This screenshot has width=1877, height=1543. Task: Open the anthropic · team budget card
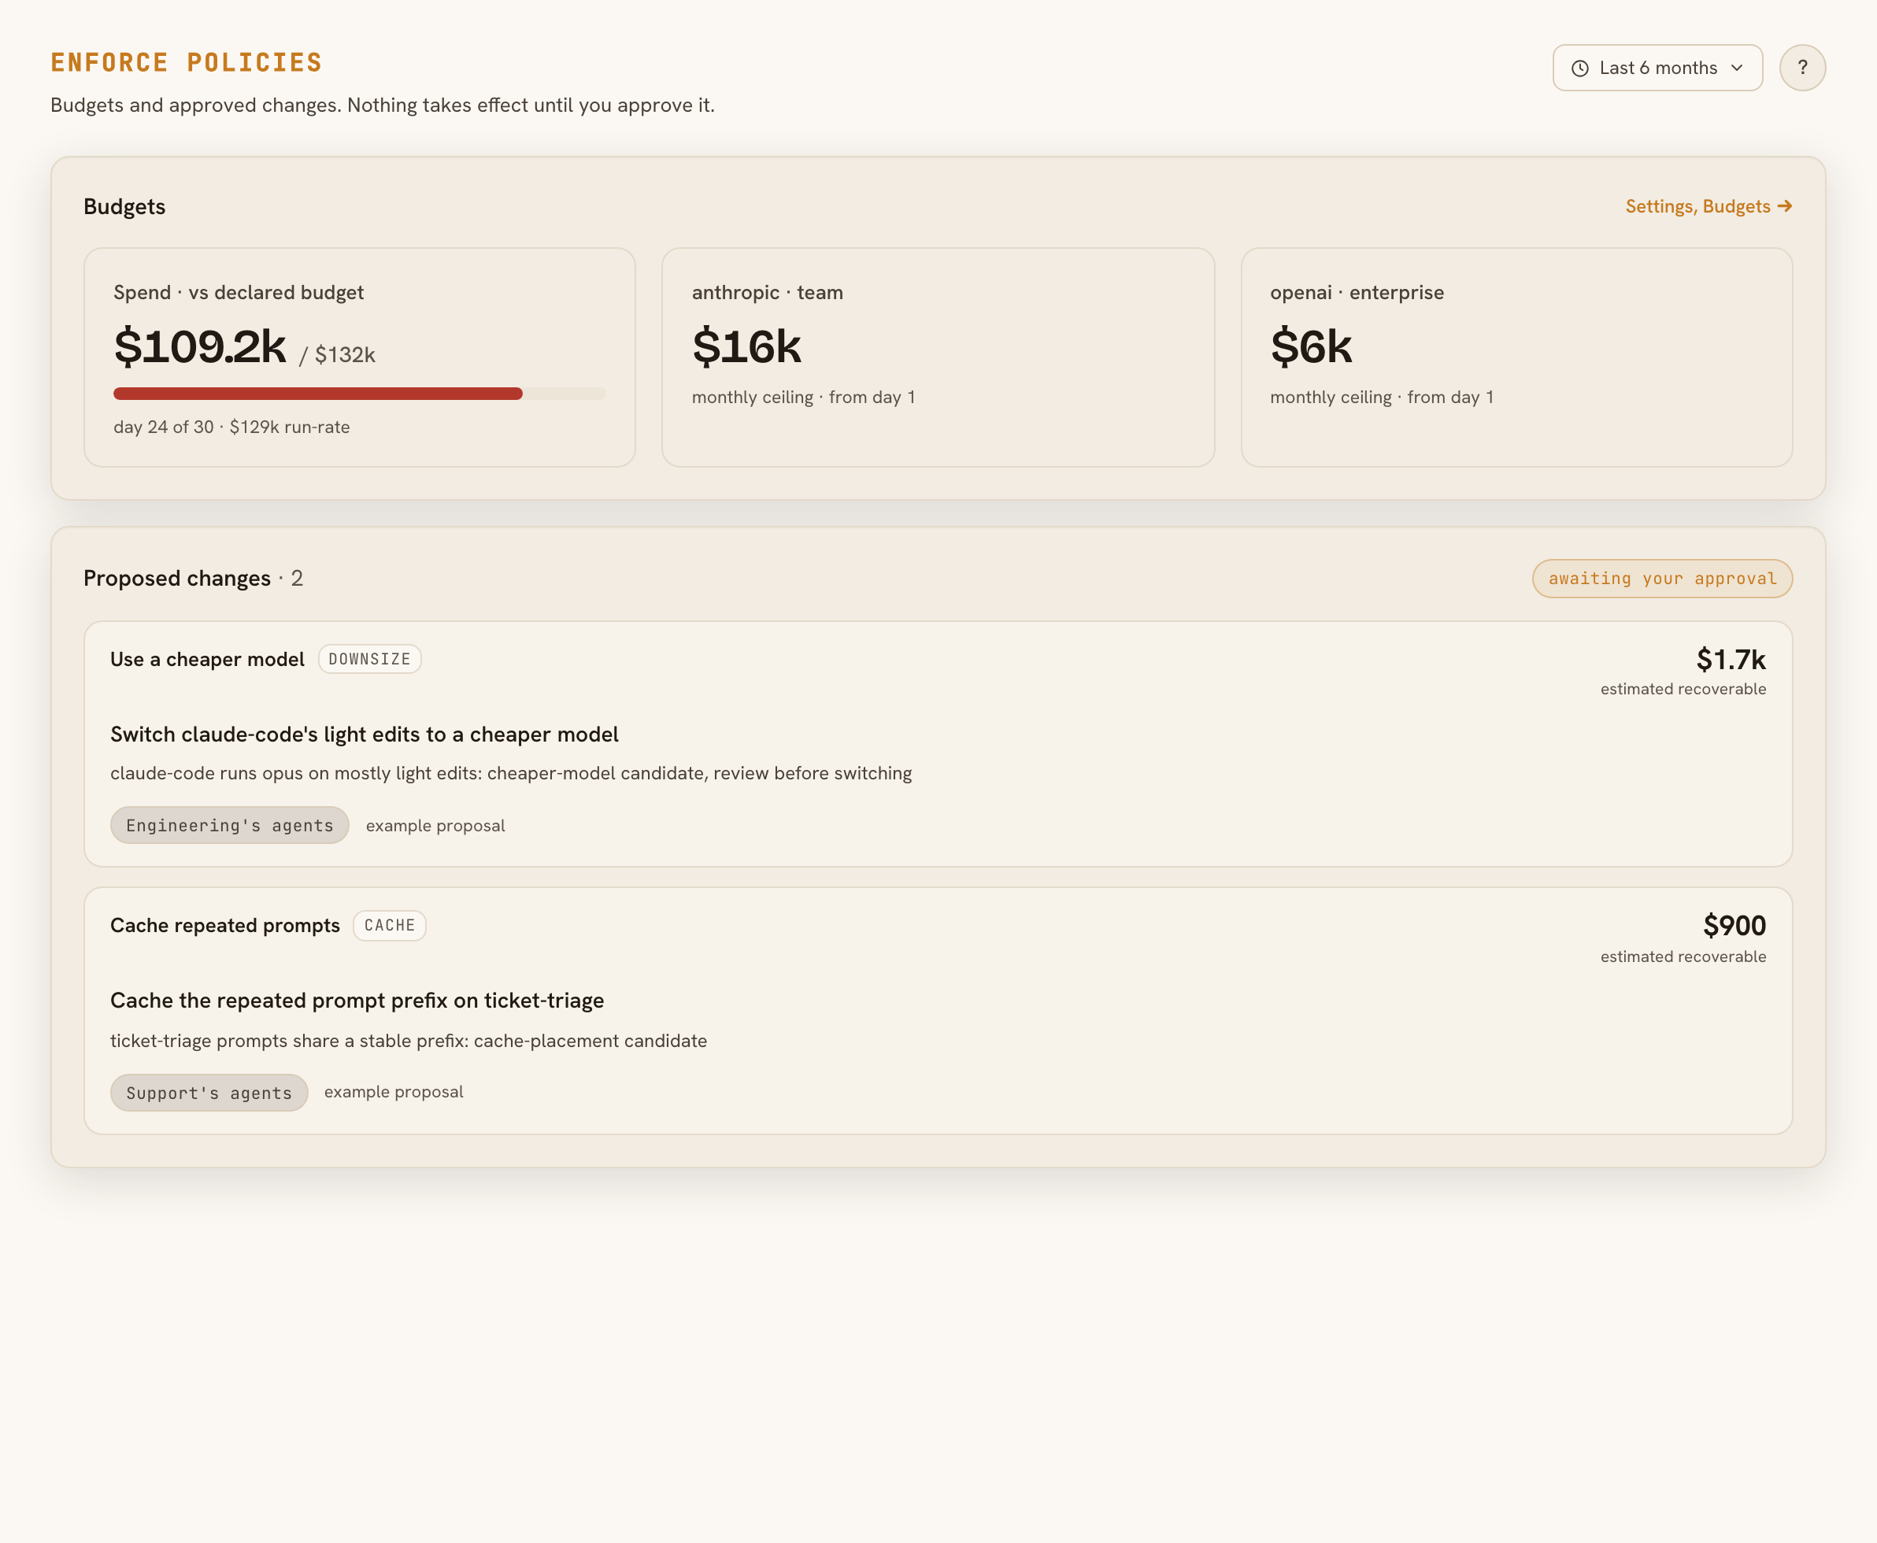click(938, 357)
